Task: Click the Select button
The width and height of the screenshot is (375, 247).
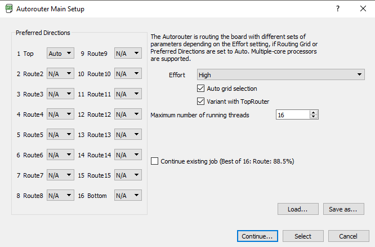Action: coord(303,236)
